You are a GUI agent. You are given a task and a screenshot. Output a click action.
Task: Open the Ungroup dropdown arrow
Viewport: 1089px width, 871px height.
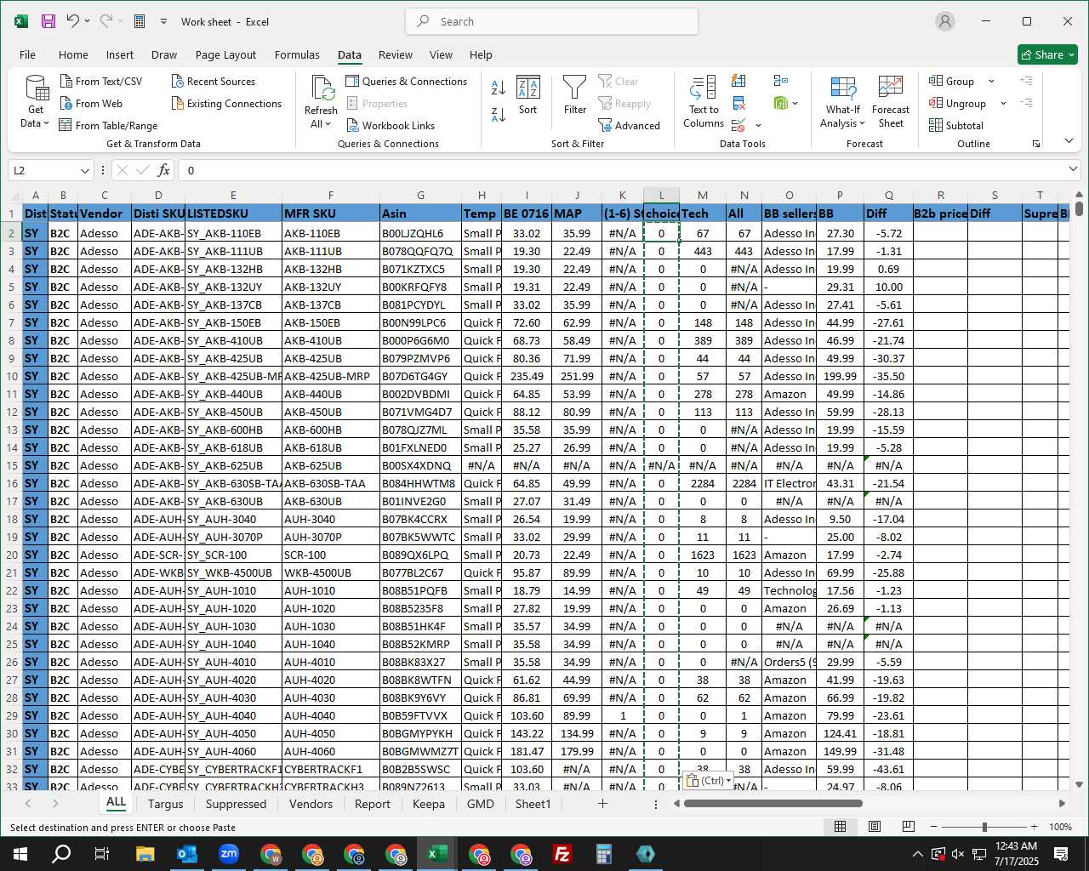1003,104
